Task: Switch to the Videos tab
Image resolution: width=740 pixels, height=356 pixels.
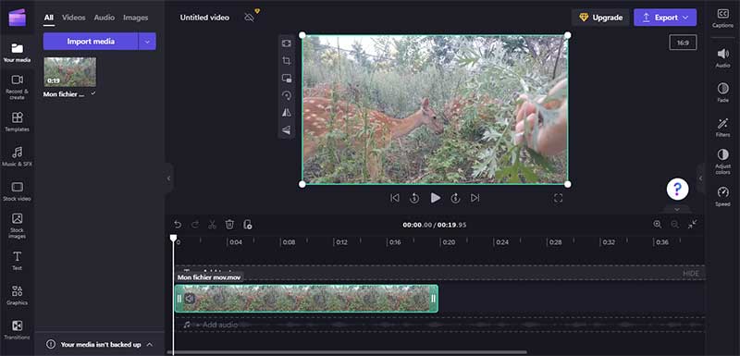Action: tap(74, 18)
